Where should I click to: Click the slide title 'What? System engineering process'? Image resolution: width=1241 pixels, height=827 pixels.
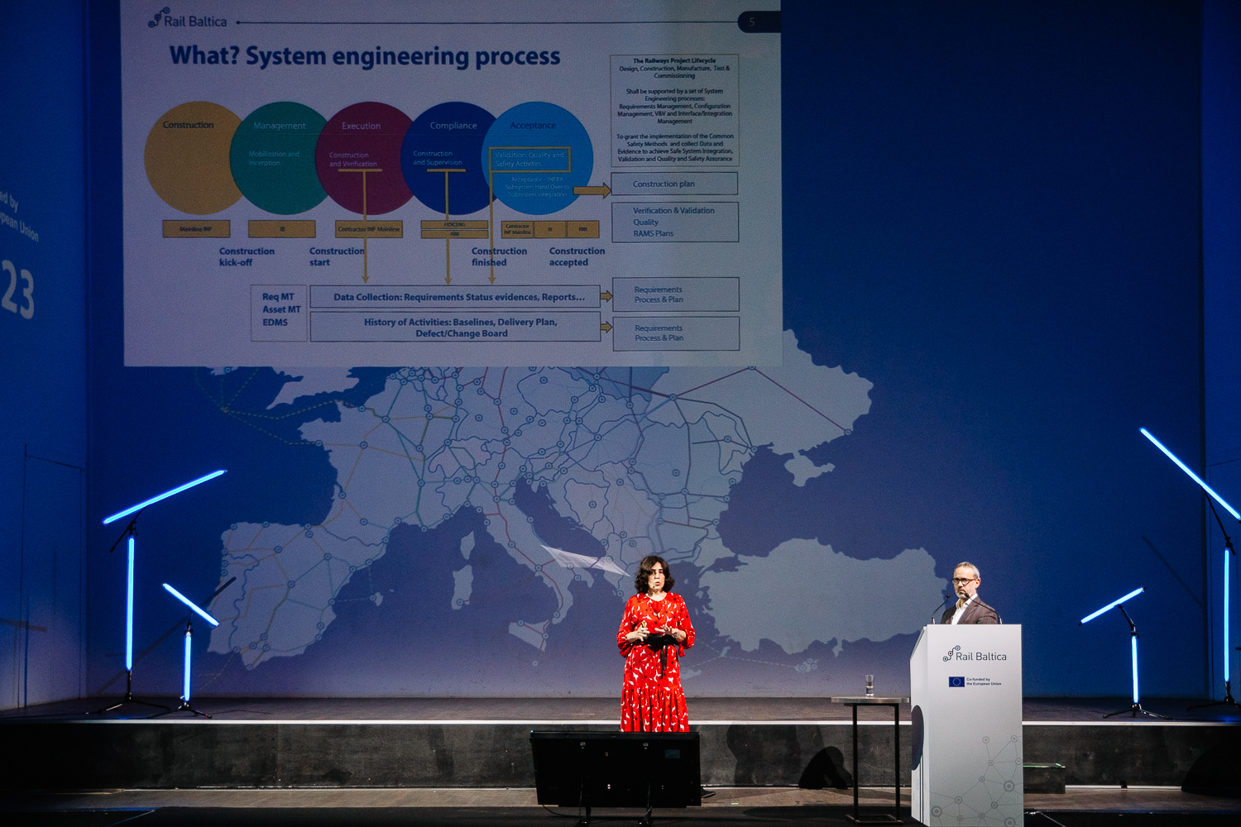coord(365,56)
